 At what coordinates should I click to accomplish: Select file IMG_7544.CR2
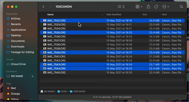click(x=112, y=68)
